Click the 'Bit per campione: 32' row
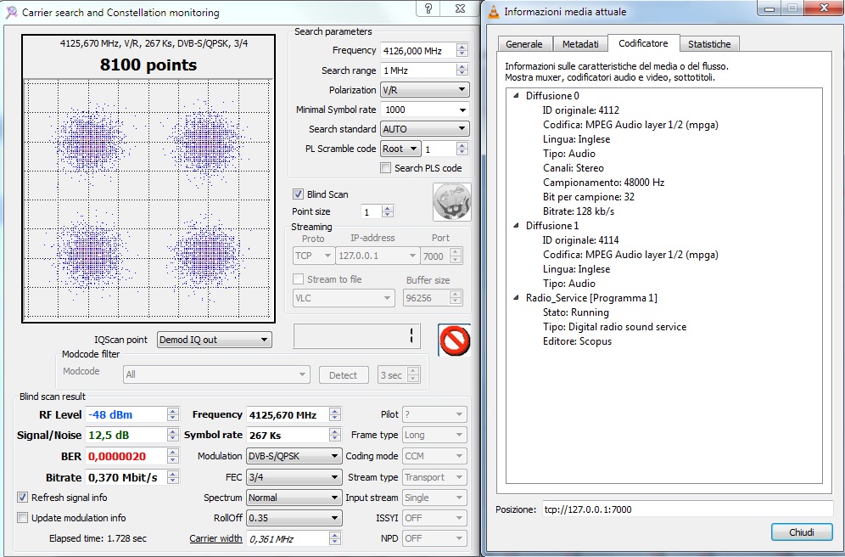The width and height of the screenshot is (845, 557). click(x=589, y=197)
